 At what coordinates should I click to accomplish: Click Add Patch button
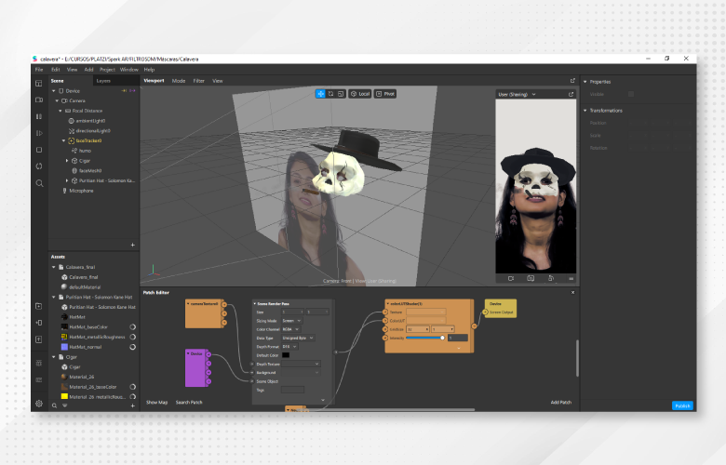point(560,403)
